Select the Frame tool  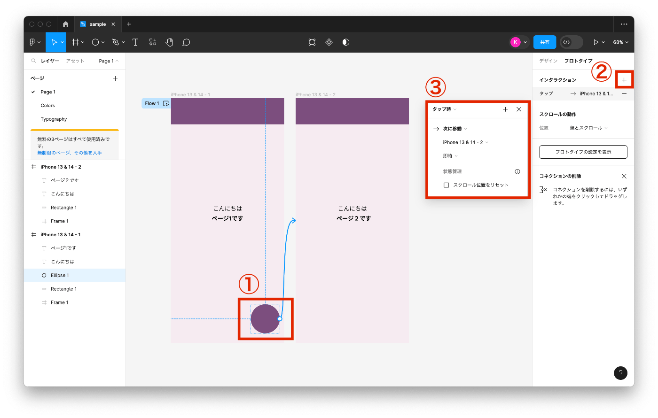click(x=75, y=42)
